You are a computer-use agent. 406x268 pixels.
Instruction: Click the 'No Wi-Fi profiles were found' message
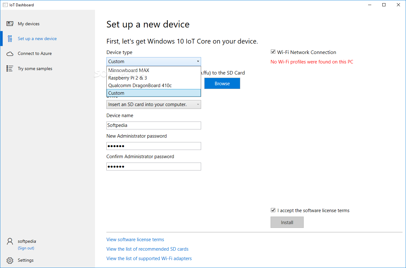coord(312,62)
